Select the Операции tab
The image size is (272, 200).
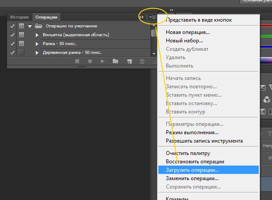(46, 17)
